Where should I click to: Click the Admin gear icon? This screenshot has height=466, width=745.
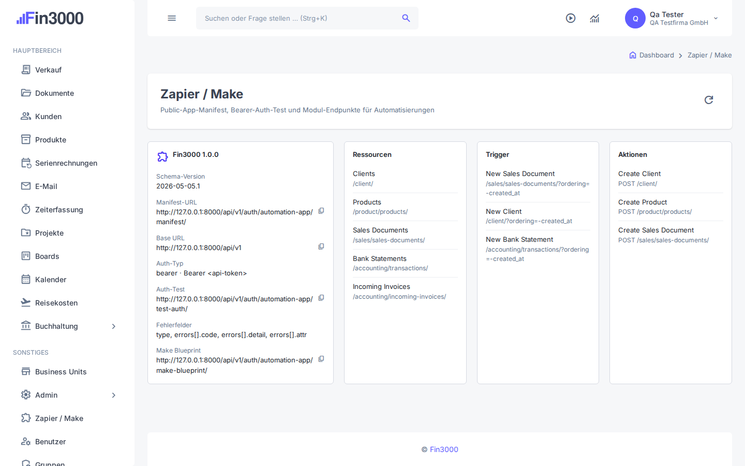click(26, 395)
